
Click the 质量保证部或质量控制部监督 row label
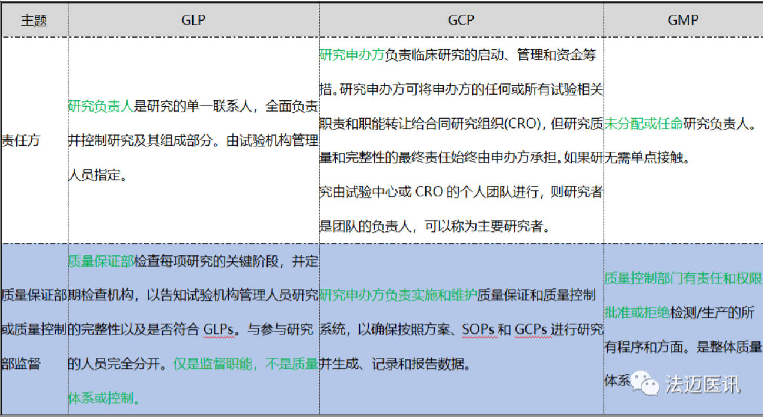34,329
